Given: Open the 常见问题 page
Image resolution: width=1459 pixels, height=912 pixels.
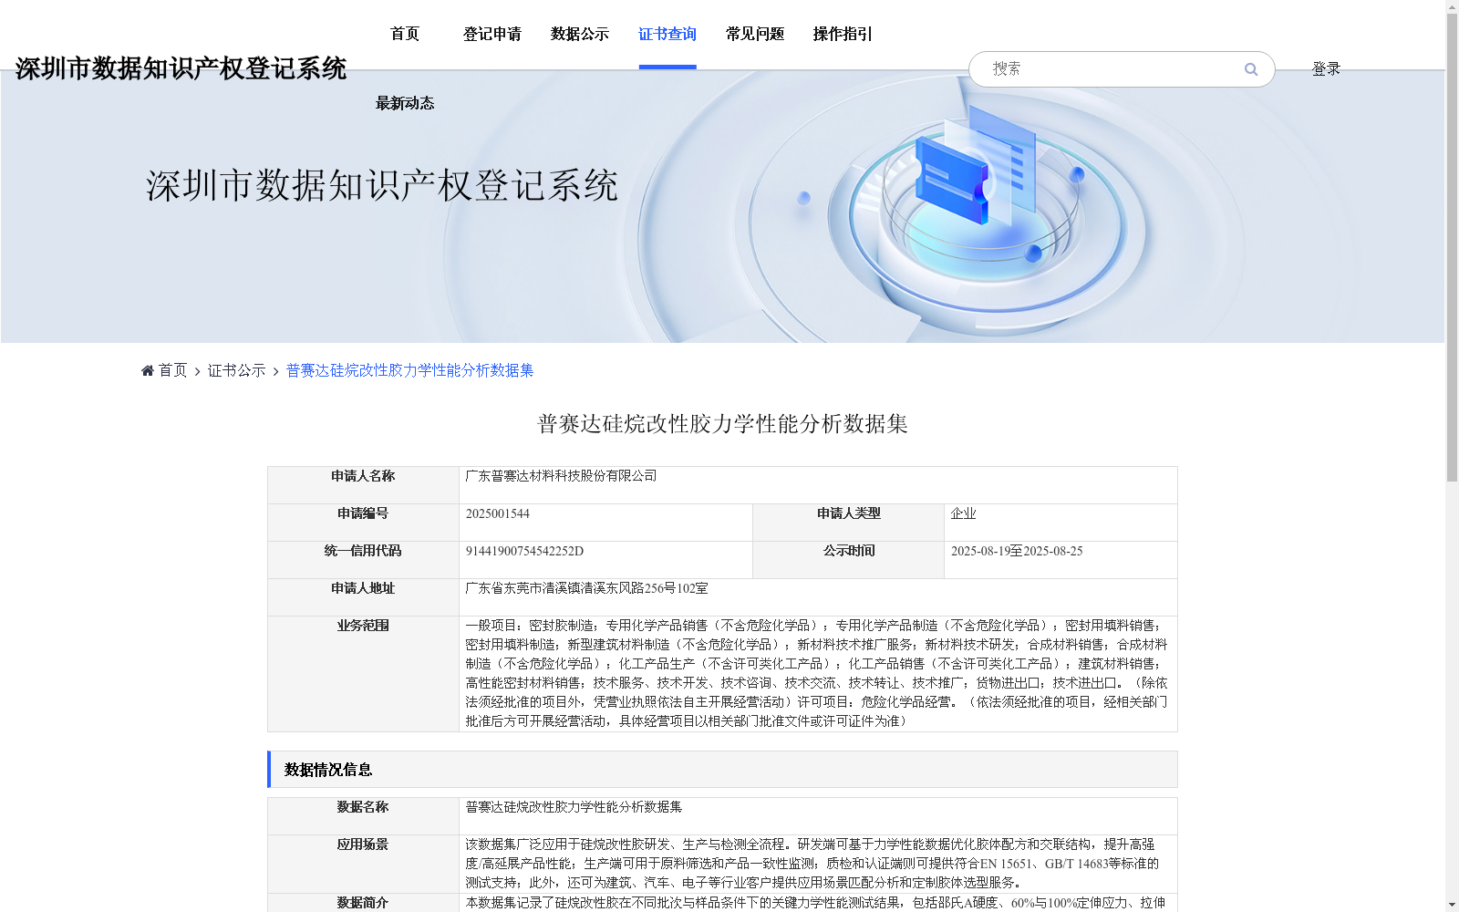Looking at the screenshot, I should (x=755, y=34).
